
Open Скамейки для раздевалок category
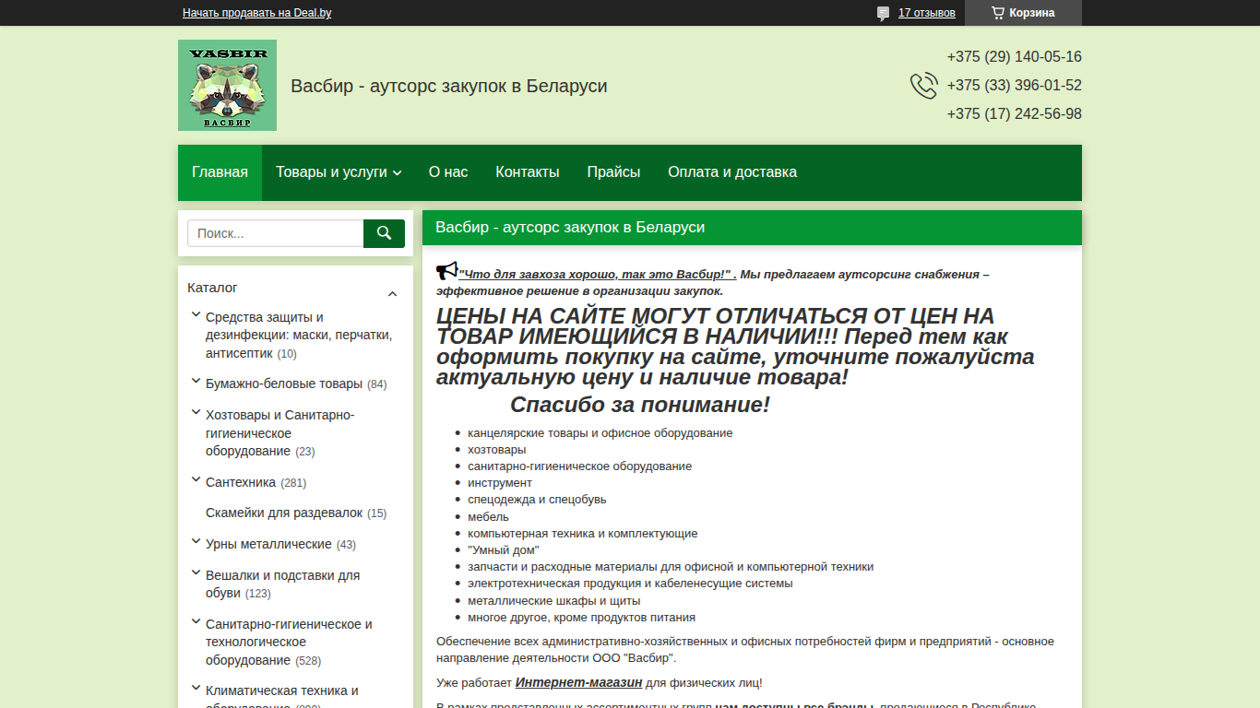[x=284, y=513]
